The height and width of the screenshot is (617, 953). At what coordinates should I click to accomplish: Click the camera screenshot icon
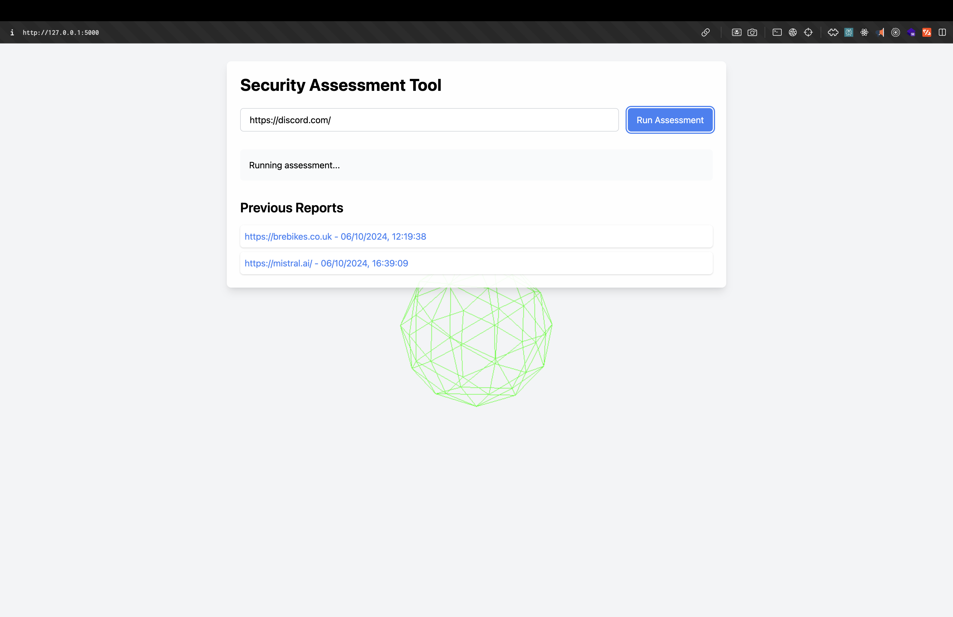752,32
